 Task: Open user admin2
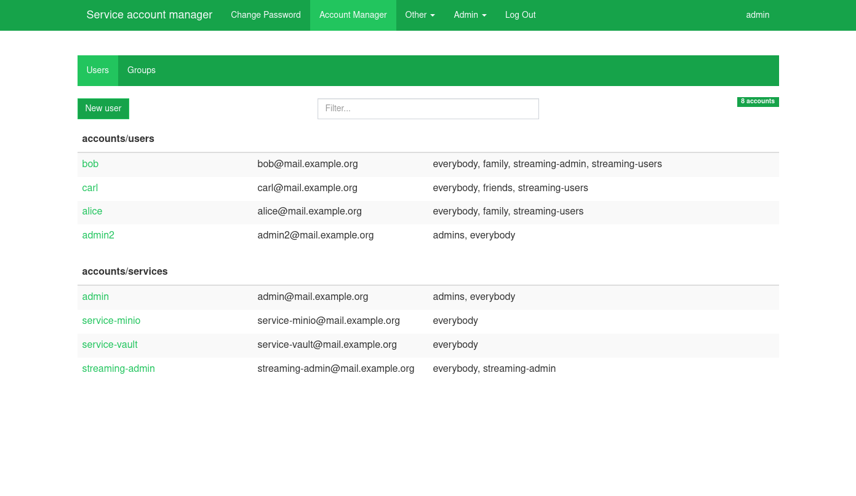pos(98,235)
